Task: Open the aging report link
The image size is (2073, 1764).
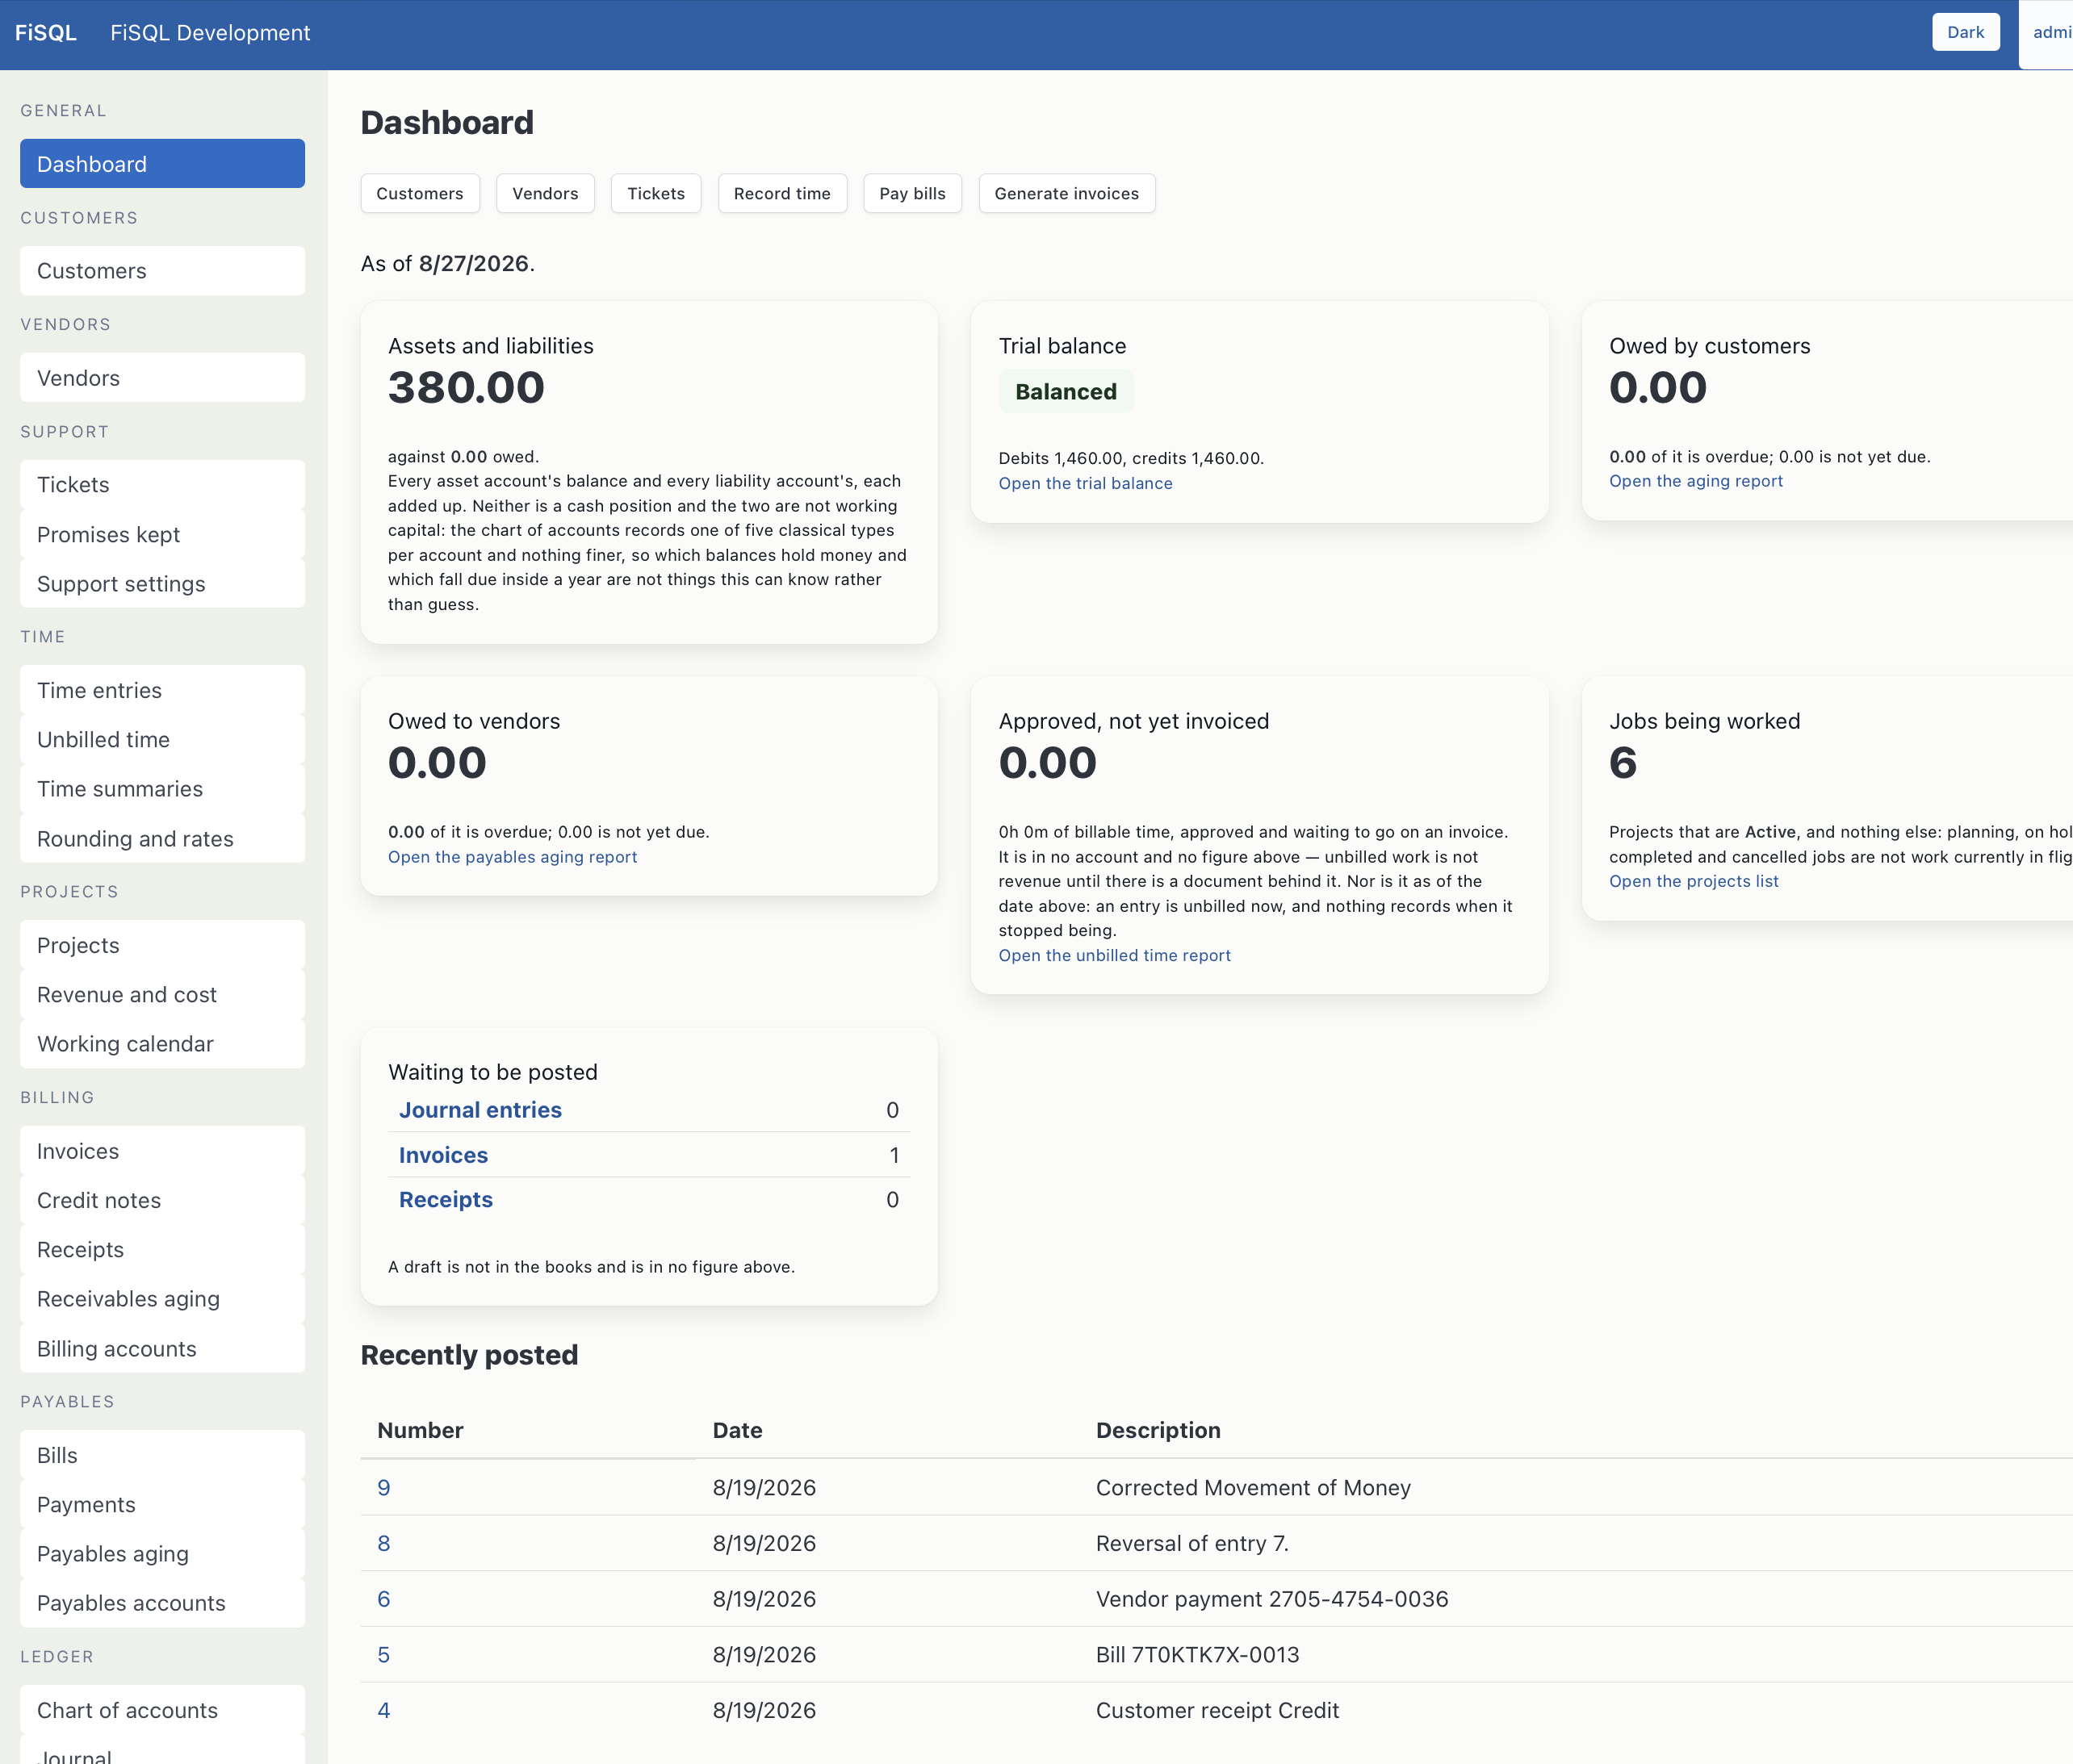Action: coord(1696,481)
